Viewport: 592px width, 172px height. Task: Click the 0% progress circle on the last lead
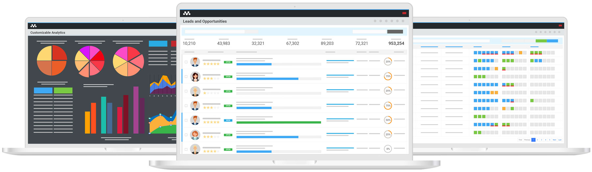click(388, 149)
